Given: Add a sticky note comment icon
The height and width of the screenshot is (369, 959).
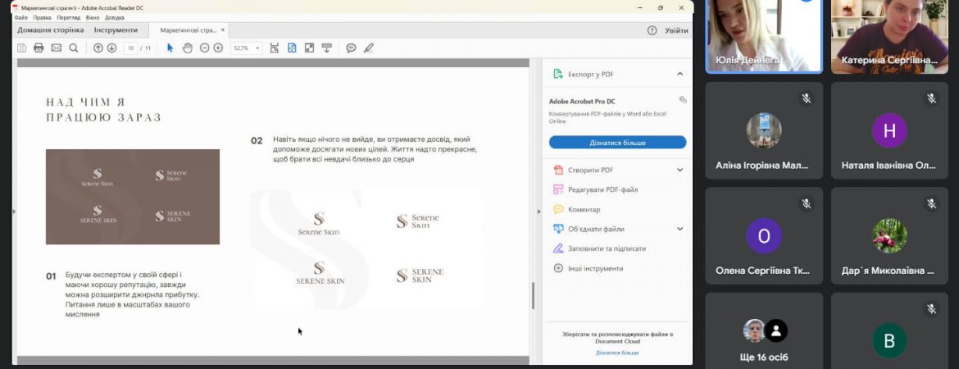Looking at the screenshot, I should pos(351,48).
